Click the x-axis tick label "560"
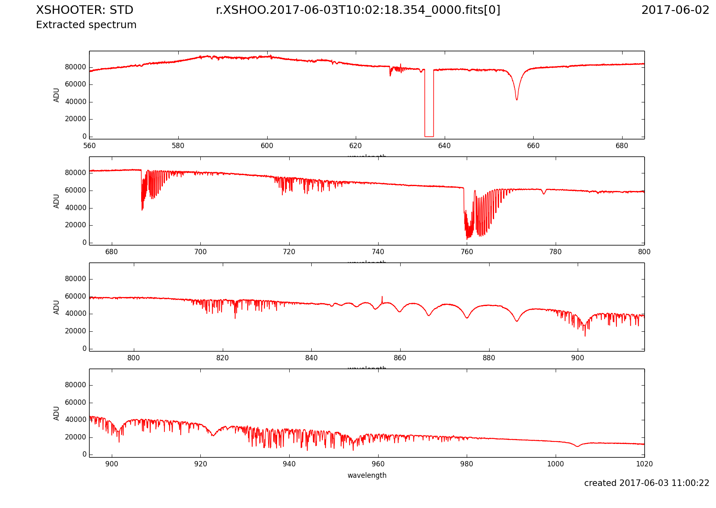 pos(89,146)
